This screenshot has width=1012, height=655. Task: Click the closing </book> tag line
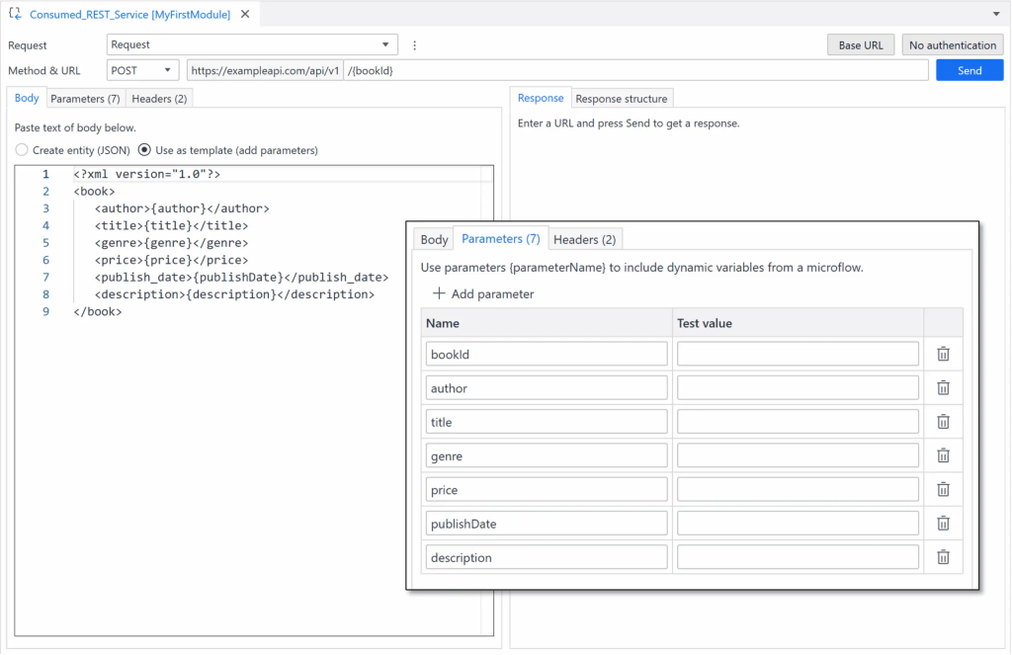(98, 311)
